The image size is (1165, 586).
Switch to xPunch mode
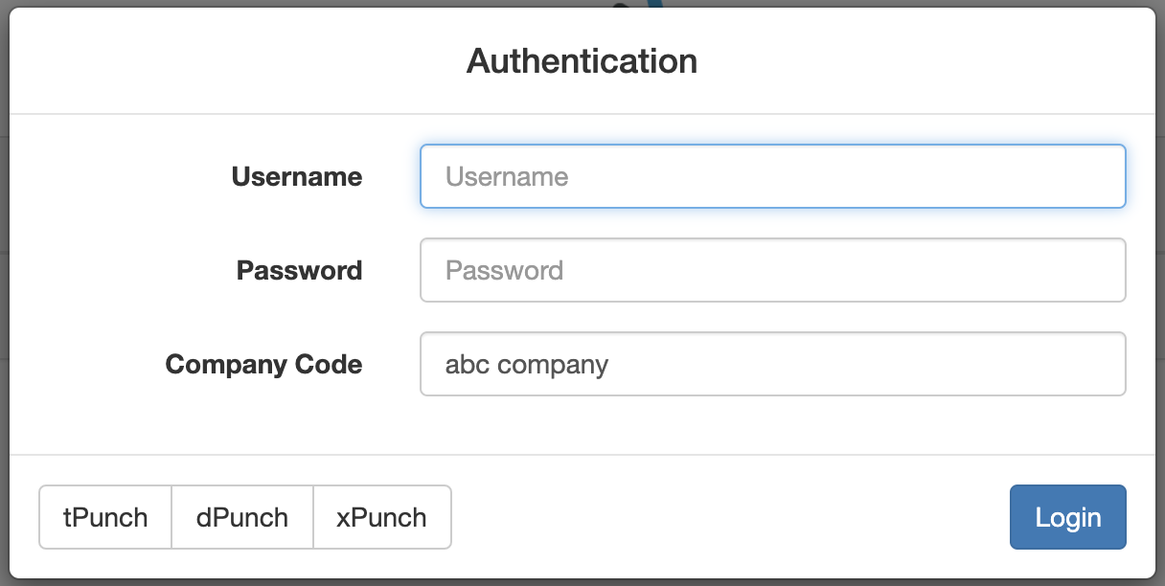click(381, 517)
